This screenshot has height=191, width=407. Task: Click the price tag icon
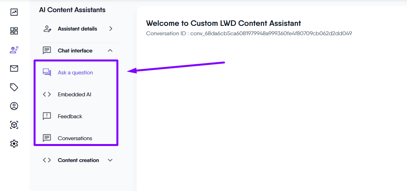[14, 87]
